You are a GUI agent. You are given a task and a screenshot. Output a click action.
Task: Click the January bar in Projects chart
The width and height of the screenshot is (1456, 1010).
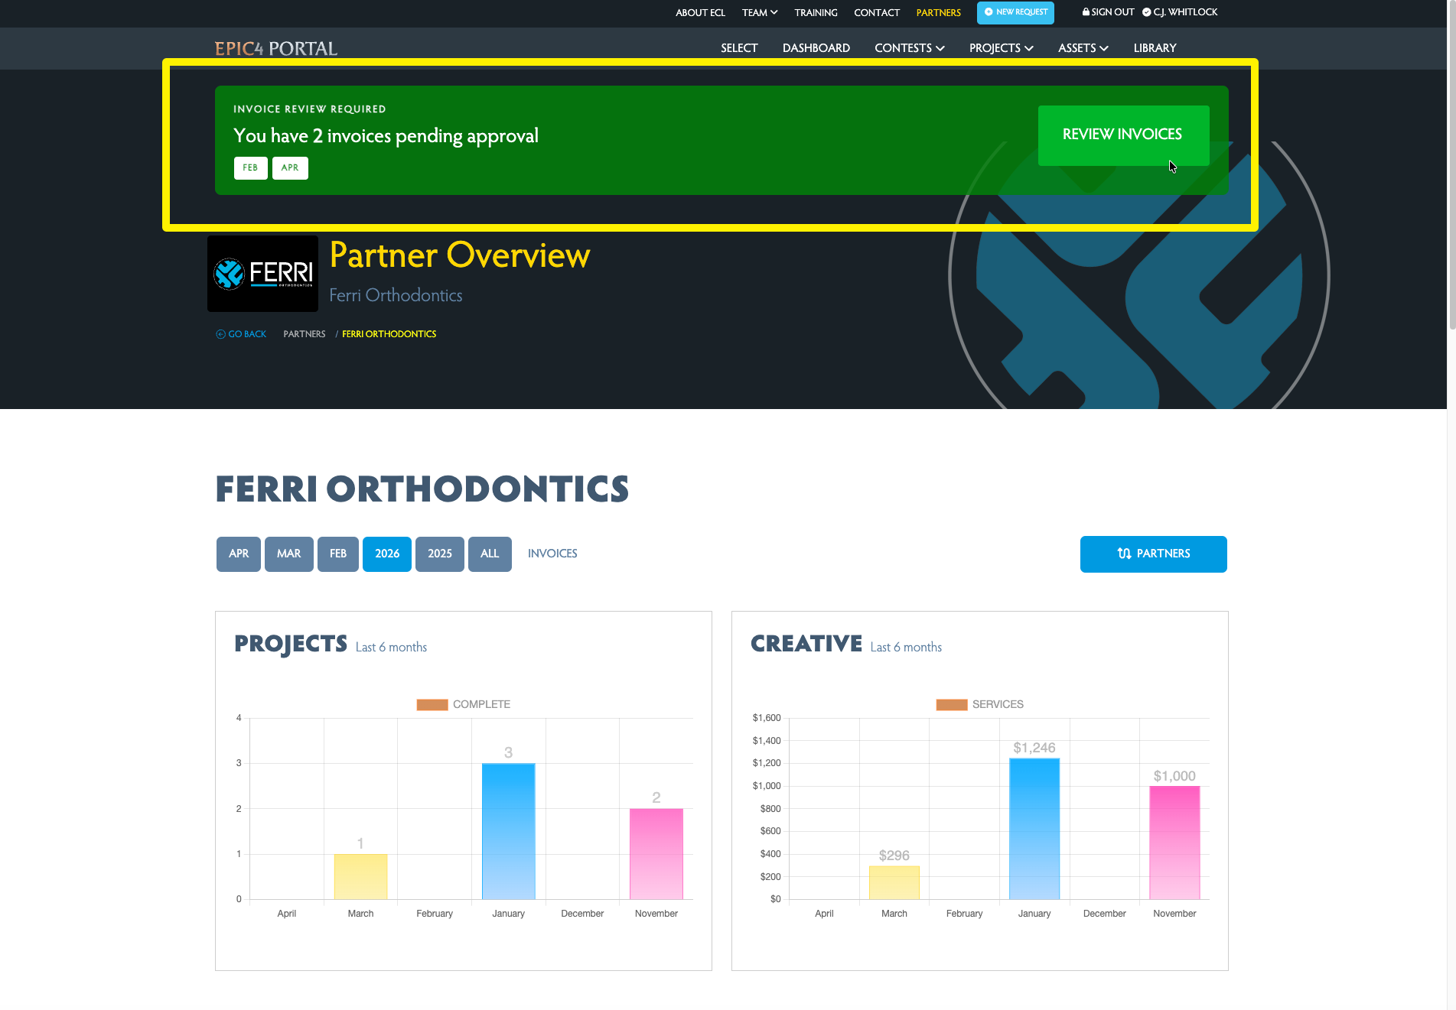point(509,831)
